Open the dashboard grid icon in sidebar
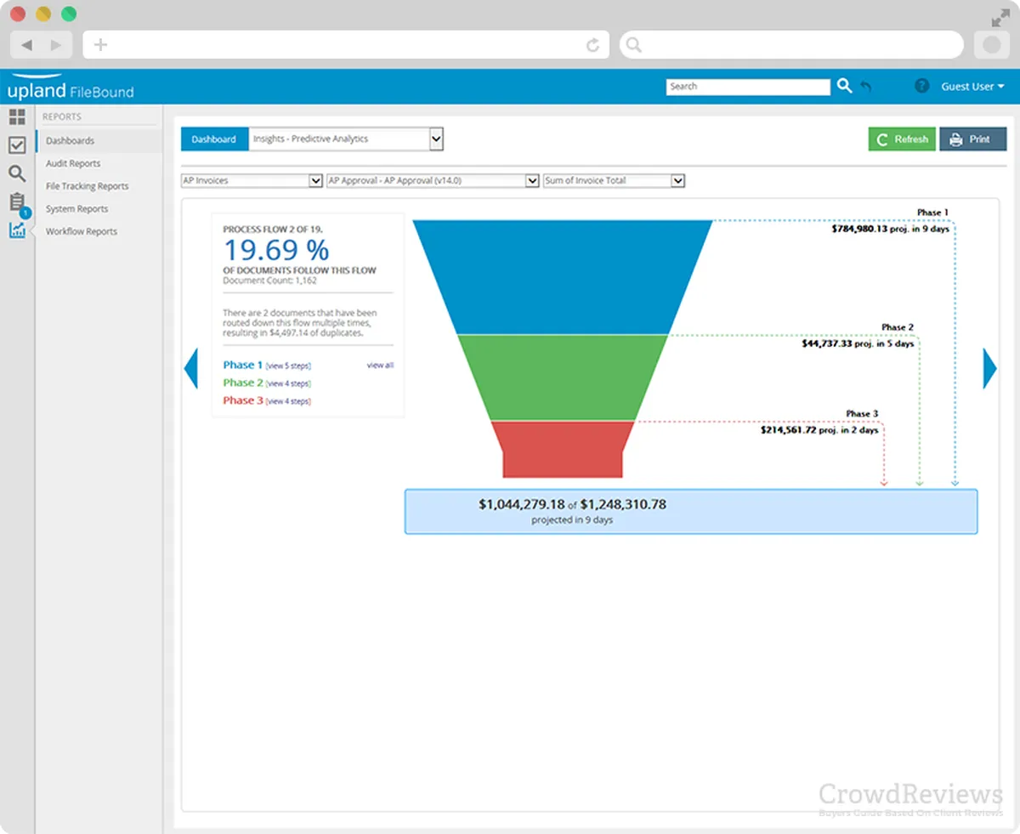The image size is (1020, 834). click(x=17, y=117)
